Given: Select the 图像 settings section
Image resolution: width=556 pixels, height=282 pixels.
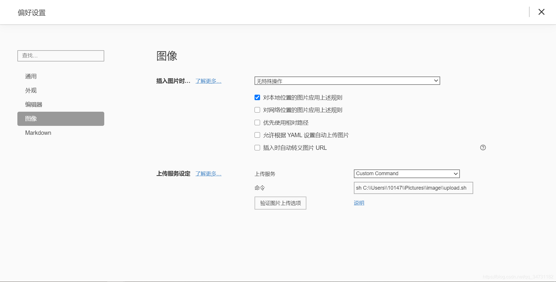Looking at the screenshot, I should [x=61, y=119].
